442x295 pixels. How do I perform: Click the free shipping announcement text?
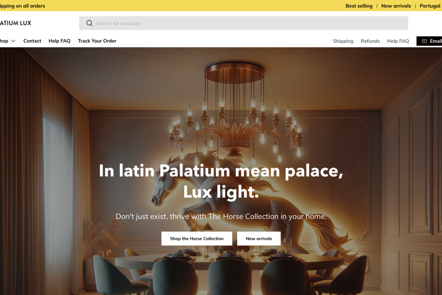click(x=22, y=6)
